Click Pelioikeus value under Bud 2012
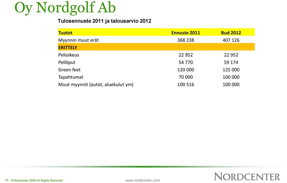The width and height of the screenshot is (287, 183). click(x=231, y=55)
